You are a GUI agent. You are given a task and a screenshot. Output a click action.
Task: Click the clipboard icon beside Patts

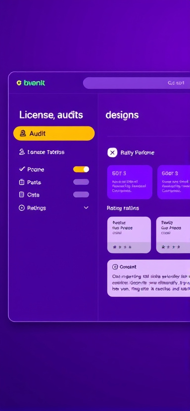[22, 182]
